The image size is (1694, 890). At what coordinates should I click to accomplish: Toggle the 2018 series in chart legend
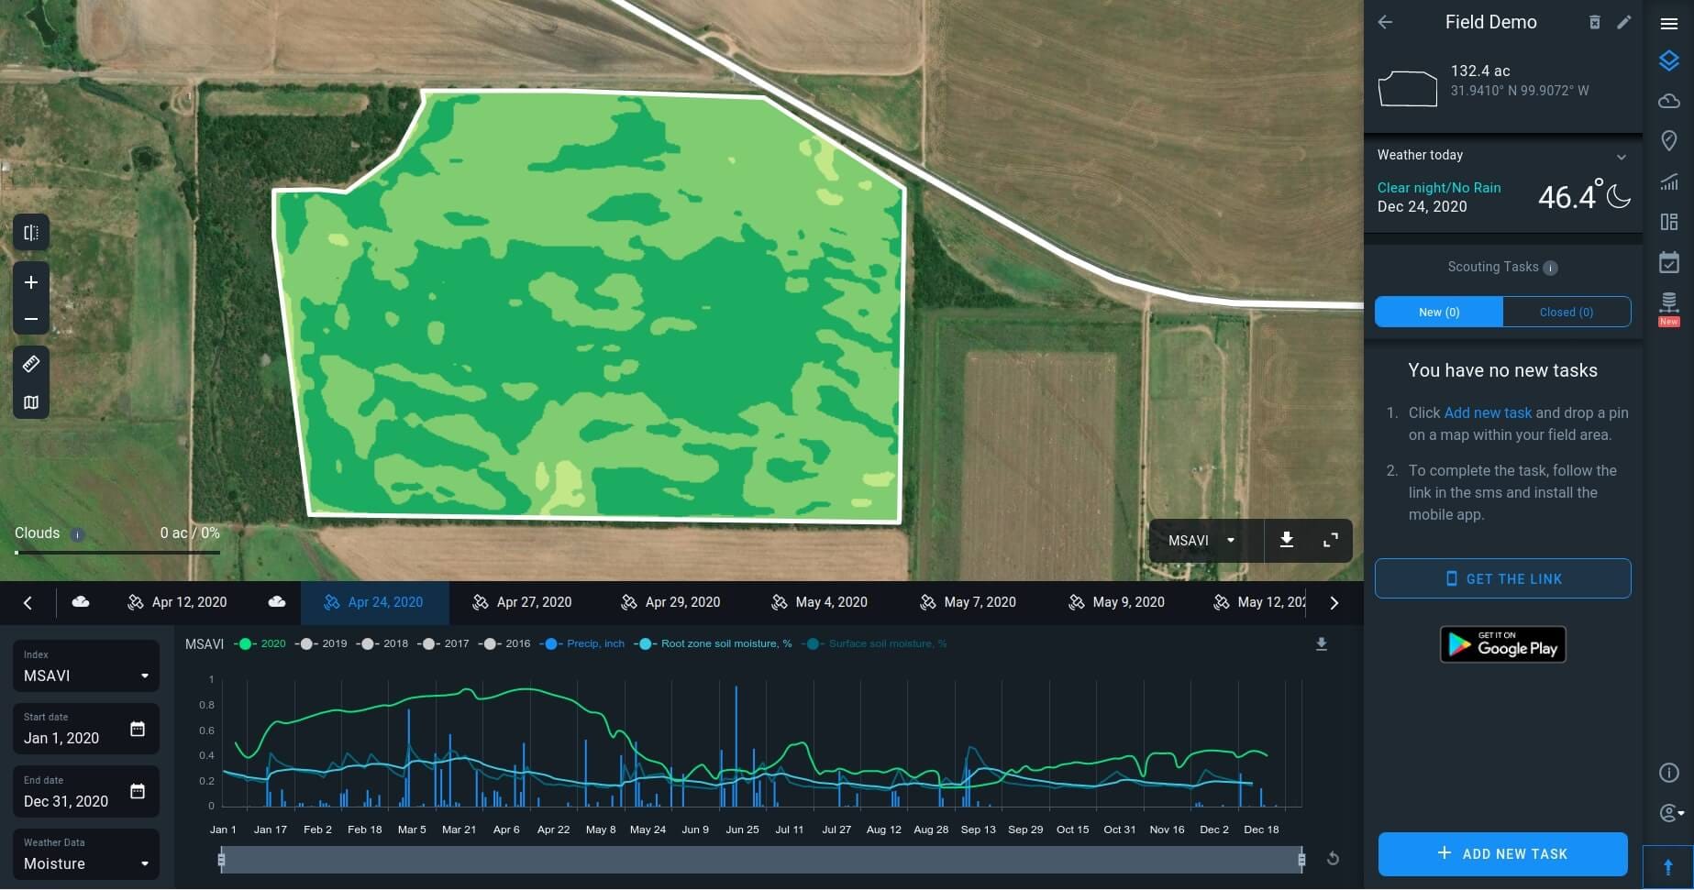[x=383, y=643]
